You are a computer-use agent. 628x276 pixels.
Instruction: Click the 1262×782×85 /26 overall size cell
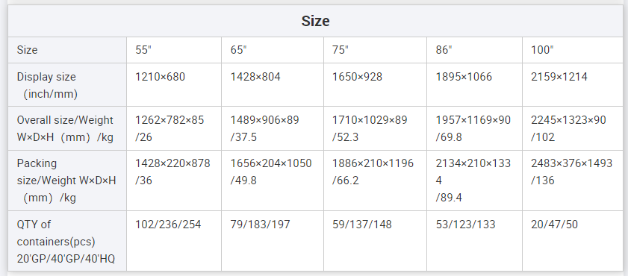coord(174,128)
